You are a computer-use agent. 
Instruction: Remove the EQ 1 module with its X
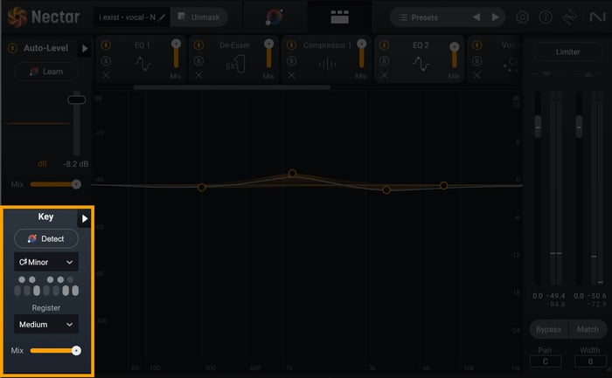(106, 75)
